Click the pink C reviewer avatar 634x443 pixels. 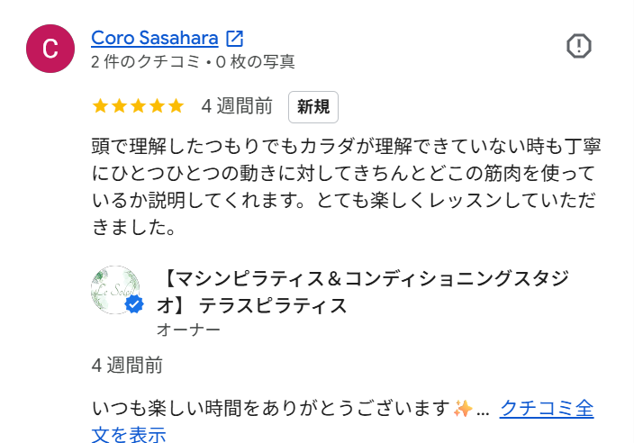click(50, 49)
